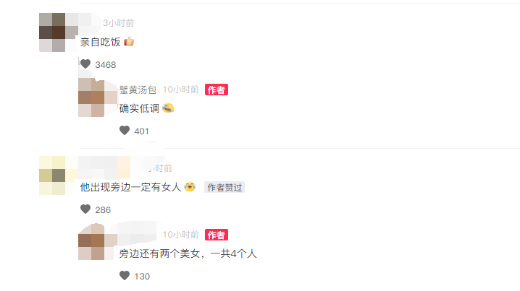The image size is (520, 291).
Task: Click the 作者 badge on the bottom reply
Action: tap(217, 235)
